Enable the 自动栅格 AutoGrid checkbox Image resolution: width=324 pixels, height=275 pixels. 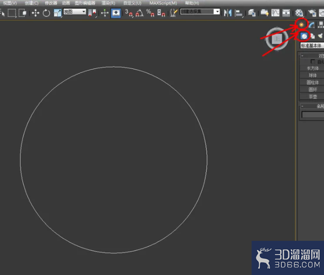pyautogui.click(x=312, y=62)
